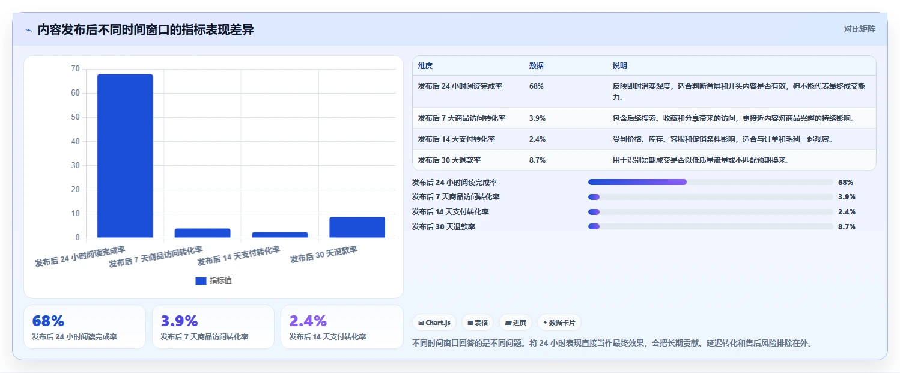Click the 表格 tag

pos(478,323)
